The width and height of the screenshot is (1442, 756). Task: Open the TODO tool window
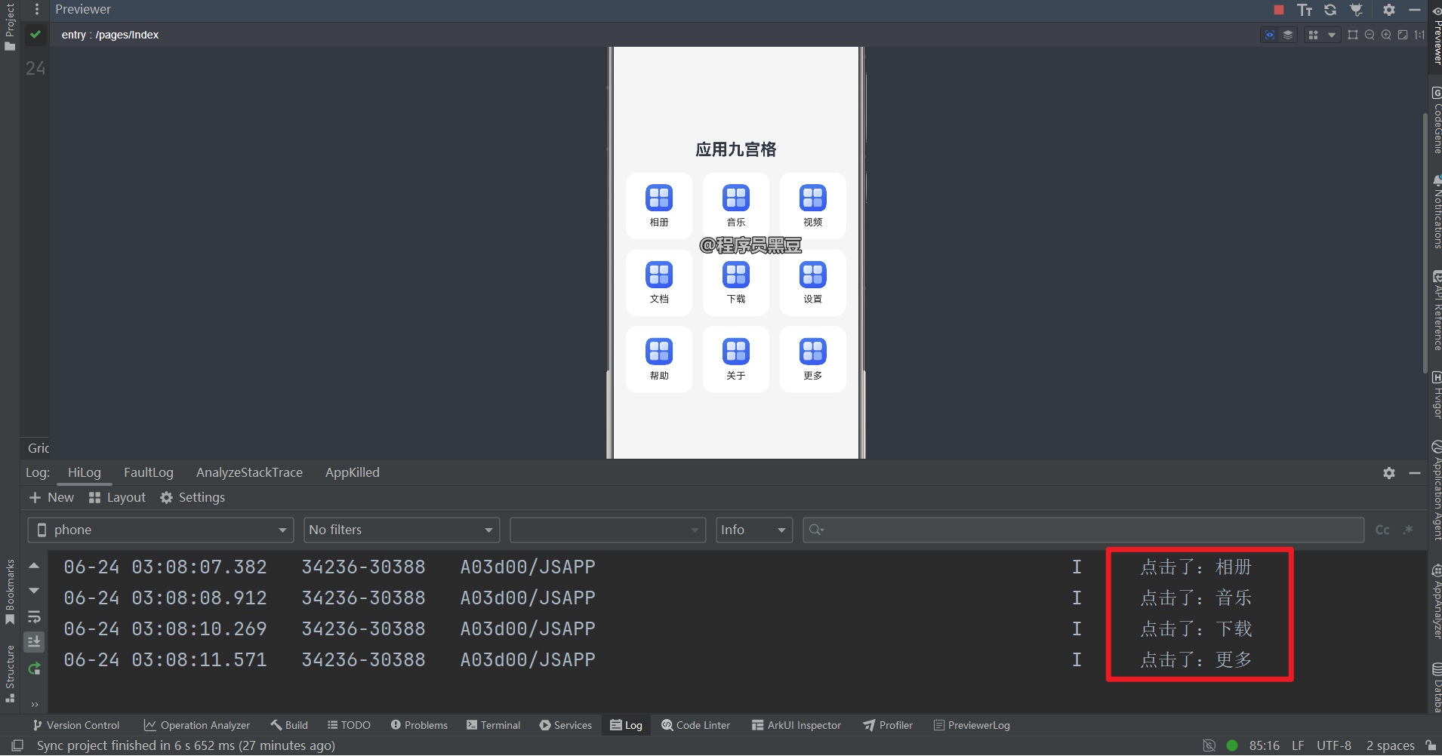(349, 725)
